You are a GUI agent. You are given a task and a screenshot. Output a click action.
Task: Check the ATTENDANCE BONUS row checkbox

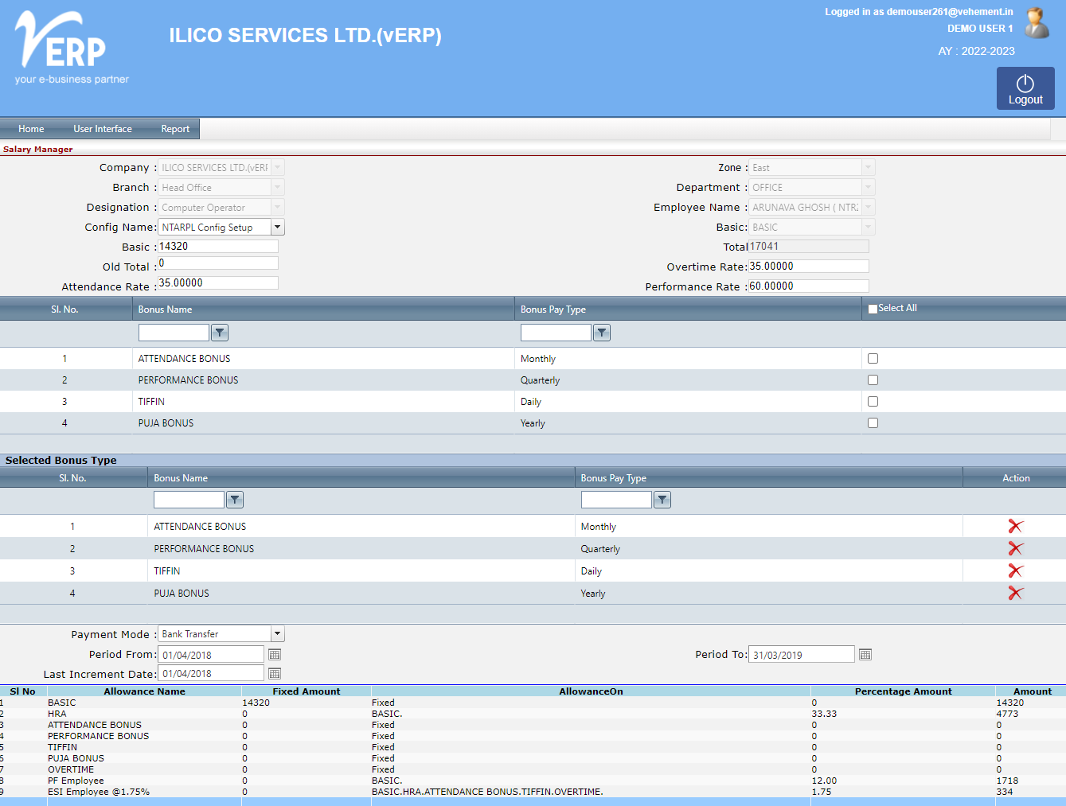(873, 359)
